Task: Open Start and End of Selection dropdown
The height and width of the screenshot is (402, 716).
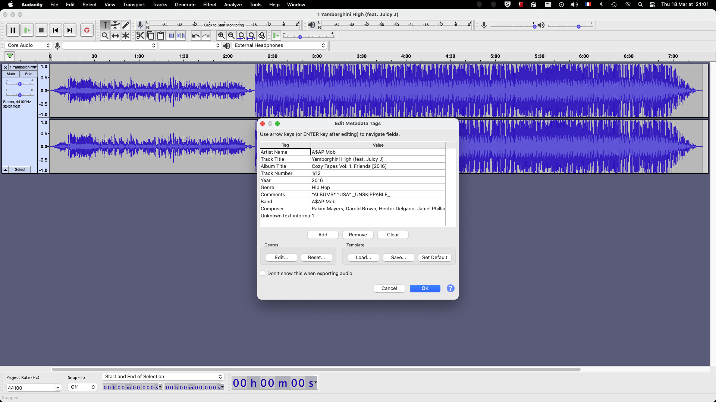Action: point(163,377)
